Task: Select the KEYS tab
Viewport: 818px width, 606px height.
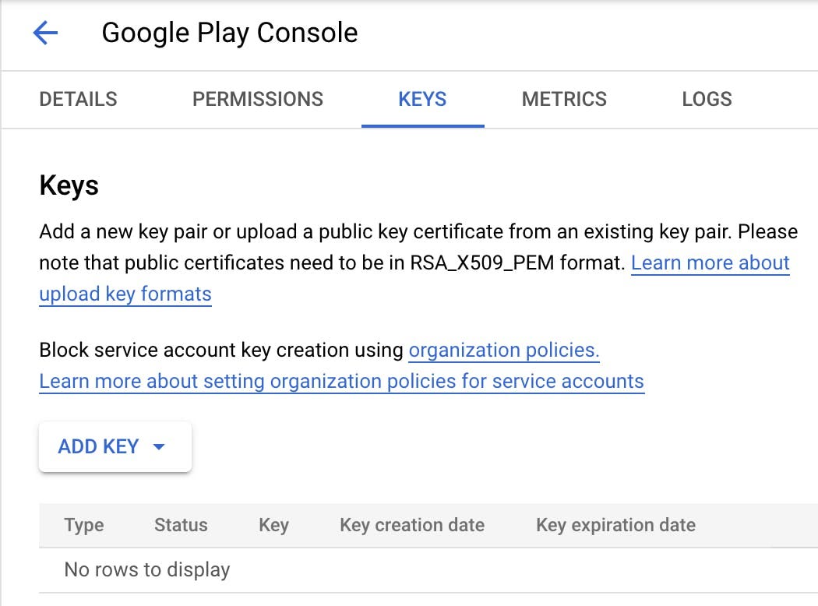Action: pyautogui.click(x=422, y=99)
